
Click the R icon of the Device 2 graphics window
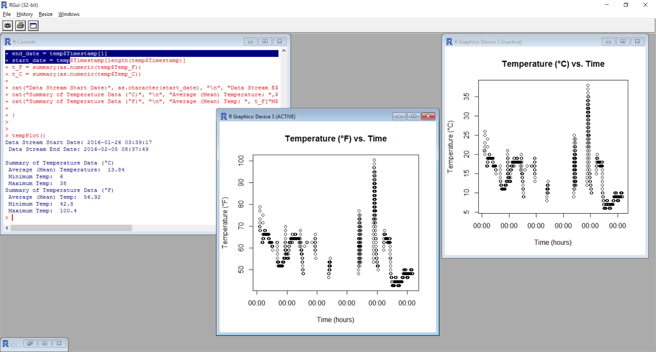pos(449,42)
